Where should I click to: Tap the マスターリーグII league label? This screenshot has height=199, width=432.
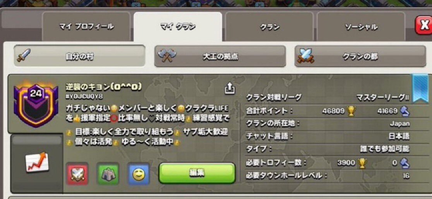pos(382,97)
